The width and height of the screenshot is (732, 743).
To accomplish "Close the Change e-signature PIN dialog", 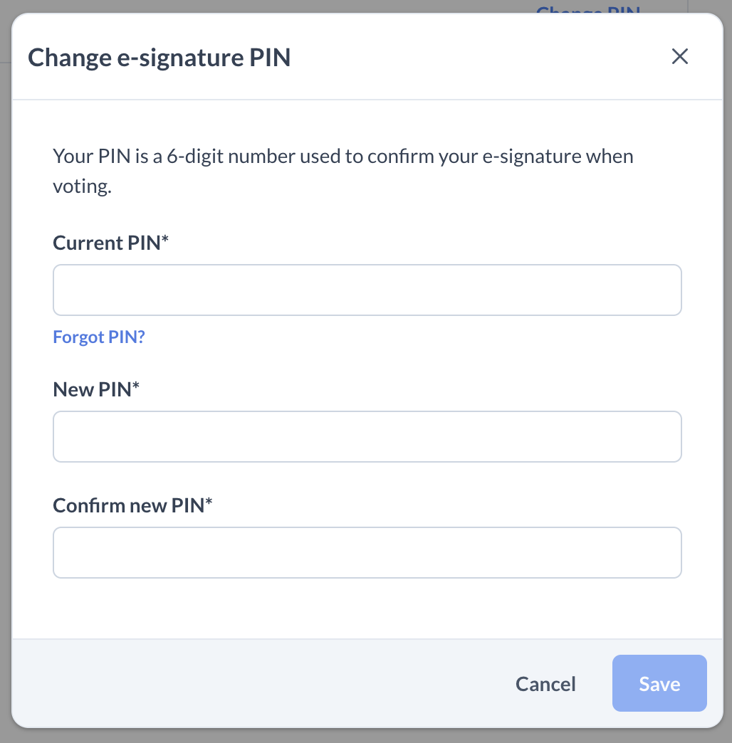I will 680,57.
